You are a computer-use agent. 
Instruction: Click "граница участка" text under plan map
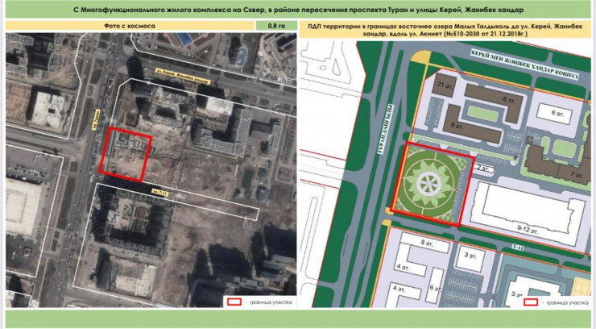(566, 302)
